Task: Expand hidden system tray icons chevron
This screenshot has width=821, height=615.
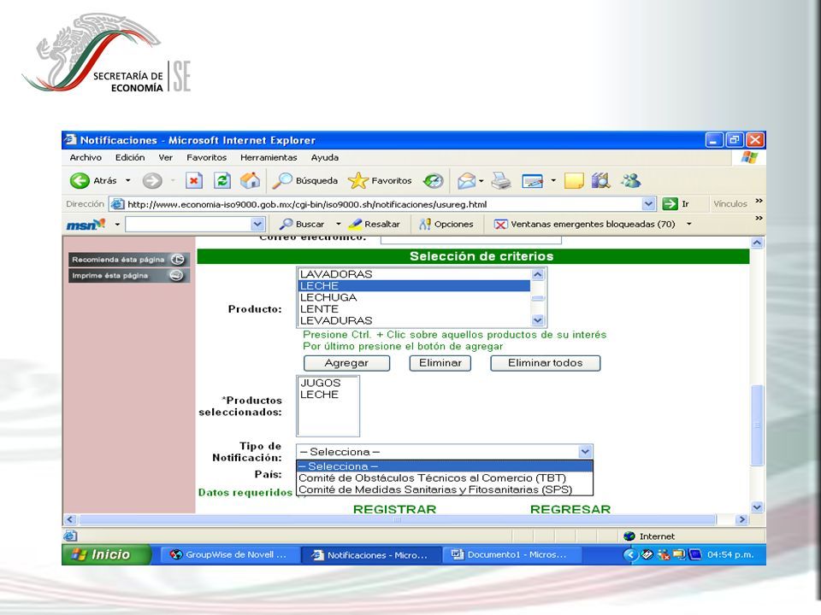Action: (630, 554)
